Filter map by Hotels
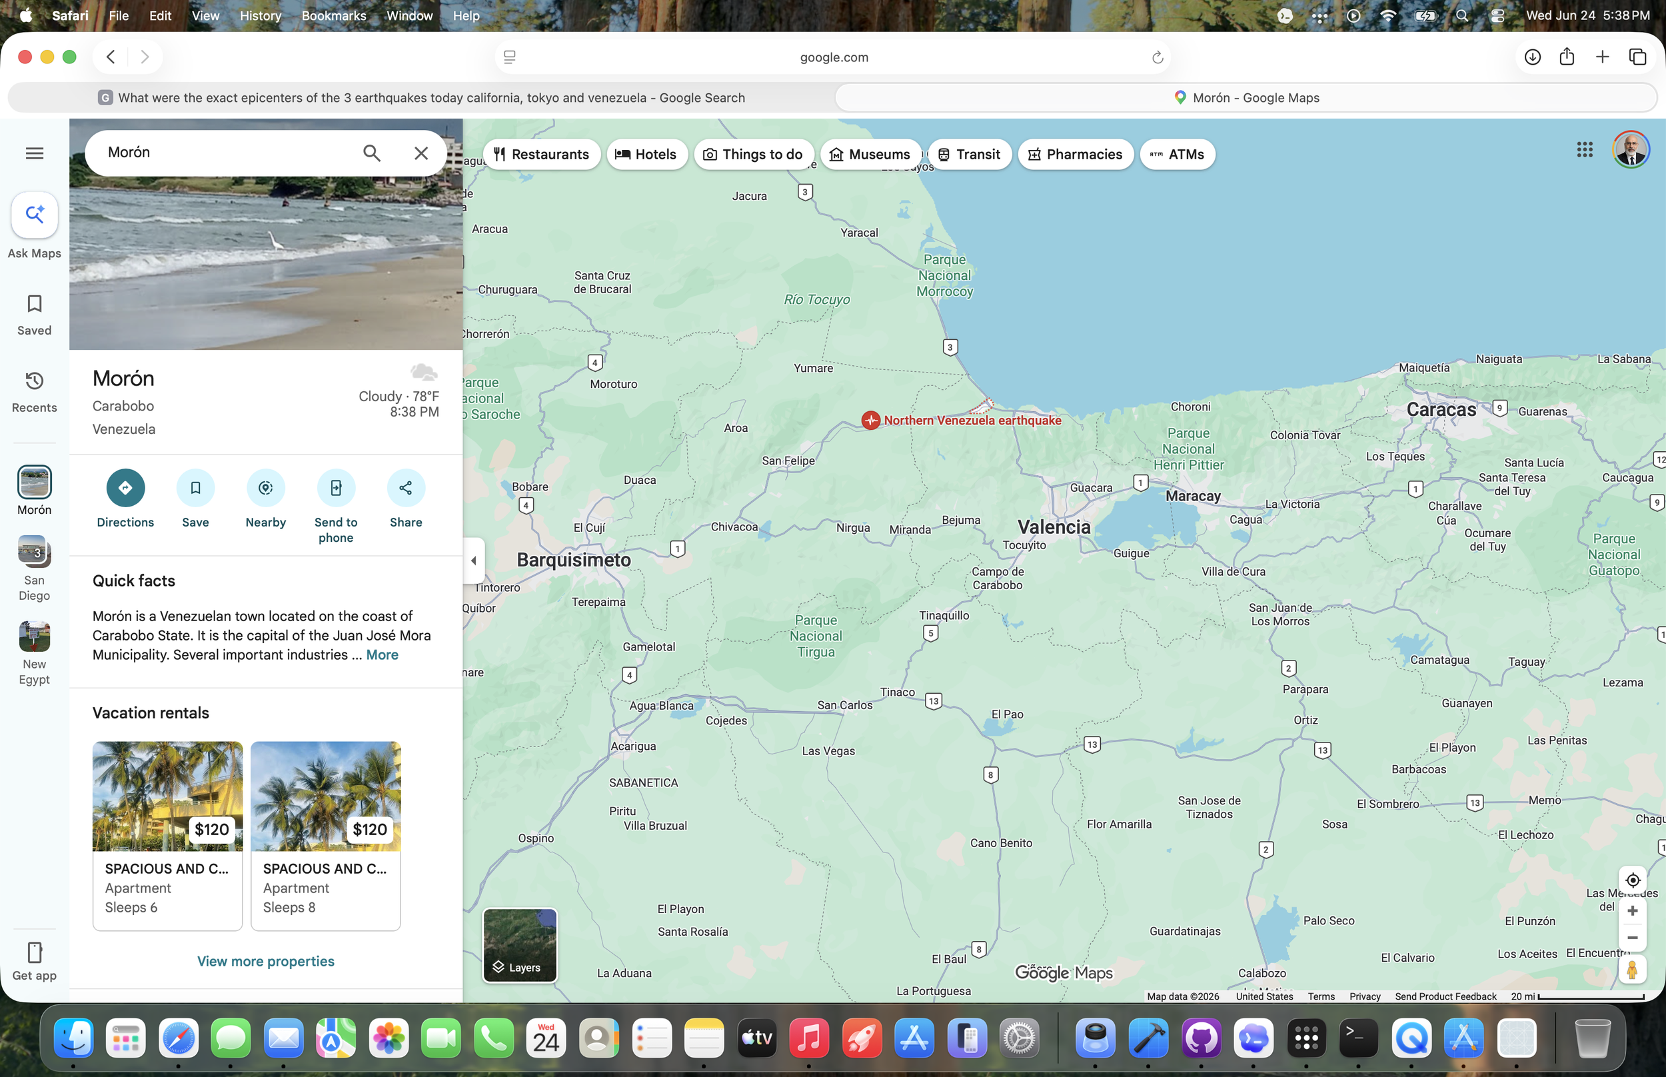 pyautogui.click(x=646, y=155)
